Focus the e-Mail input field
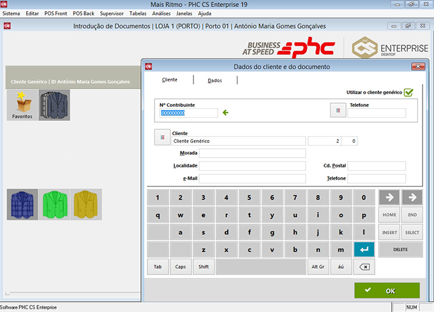434x312 pixels. click(253, 179)
